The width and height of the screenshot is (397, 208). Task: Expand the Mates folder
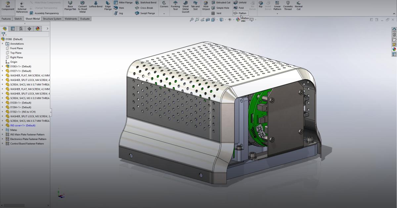click(x=3, y=130)
